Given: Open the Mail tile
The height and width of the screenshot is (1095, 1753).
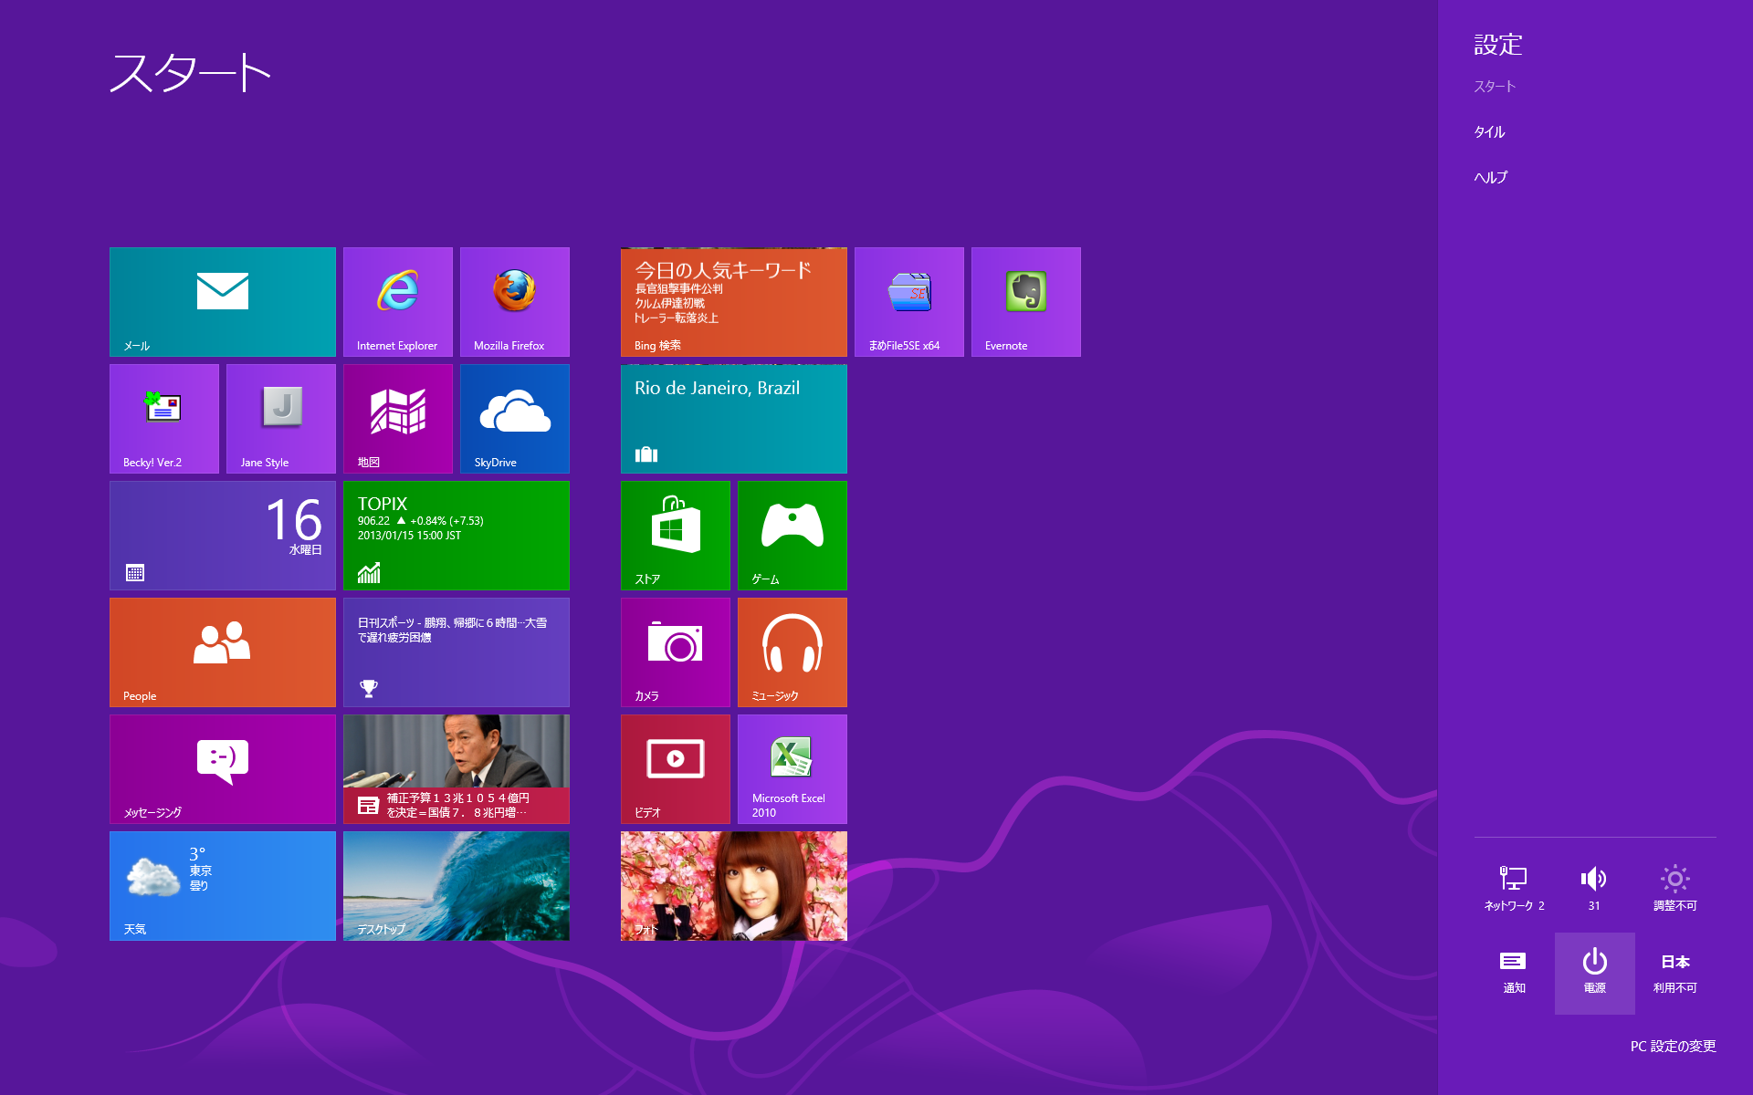Looking at the screenshot, I should coord(222,301).
